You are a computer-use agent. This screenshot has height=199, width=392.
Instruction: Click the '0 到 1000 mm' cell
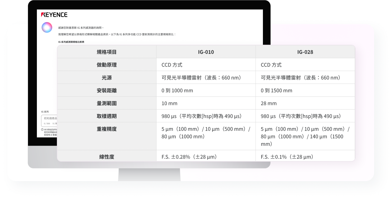[206, 91]
